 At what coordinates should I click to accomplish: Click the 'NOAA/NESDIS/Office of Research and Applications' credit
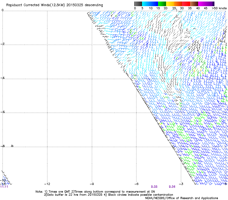[181, 198]
